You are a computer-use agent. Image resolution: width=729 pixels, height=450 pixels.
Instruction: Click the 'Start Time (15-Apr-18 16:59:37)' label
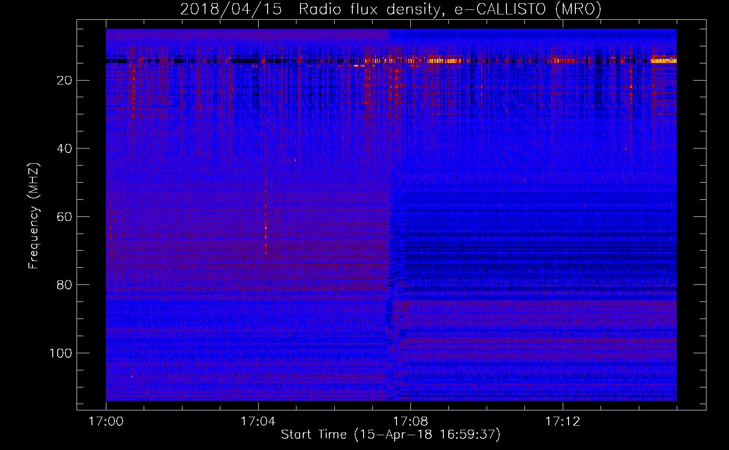(391, 434)
